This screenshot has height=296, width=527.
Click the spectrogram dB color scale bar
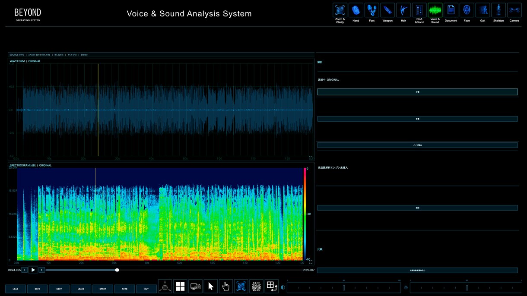click(x=305, y=214)
